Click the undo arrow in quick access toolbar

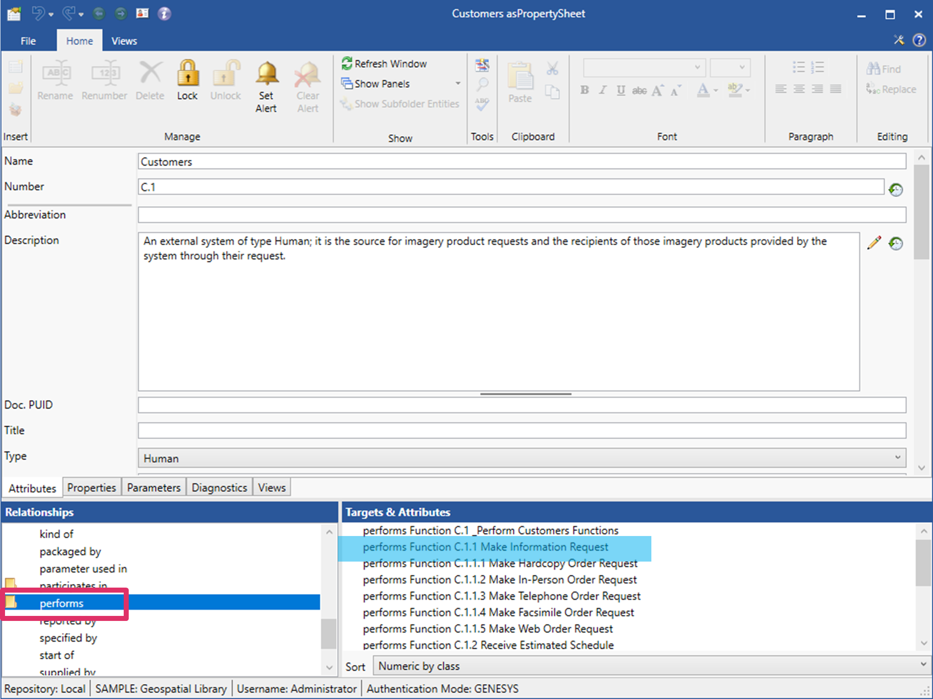point(37,14)
